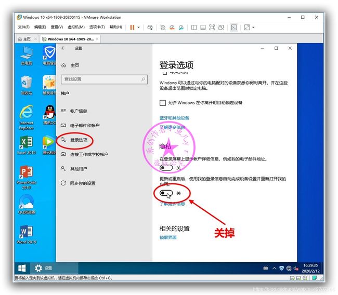The height and width of the screenshot is (295, 338).
Task: Toggle the thumbnail bar view icon
Action: (203, 28)
